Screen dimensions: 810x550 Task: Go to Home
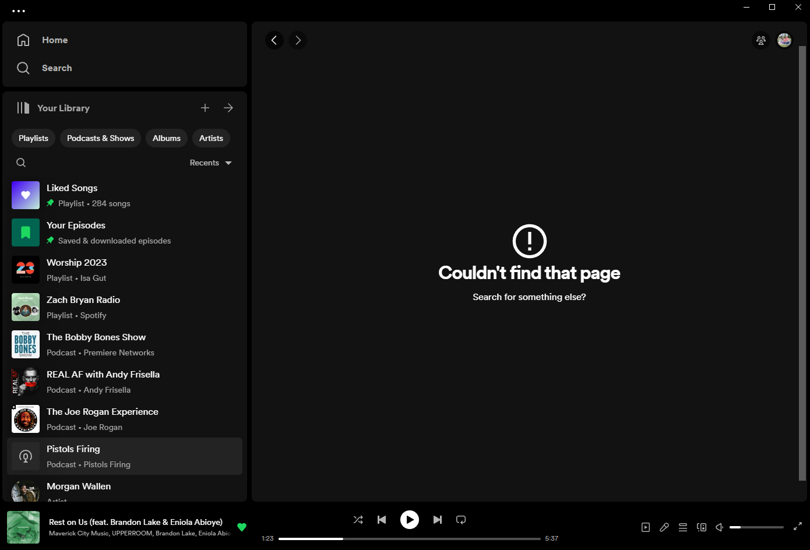point(55,40)
